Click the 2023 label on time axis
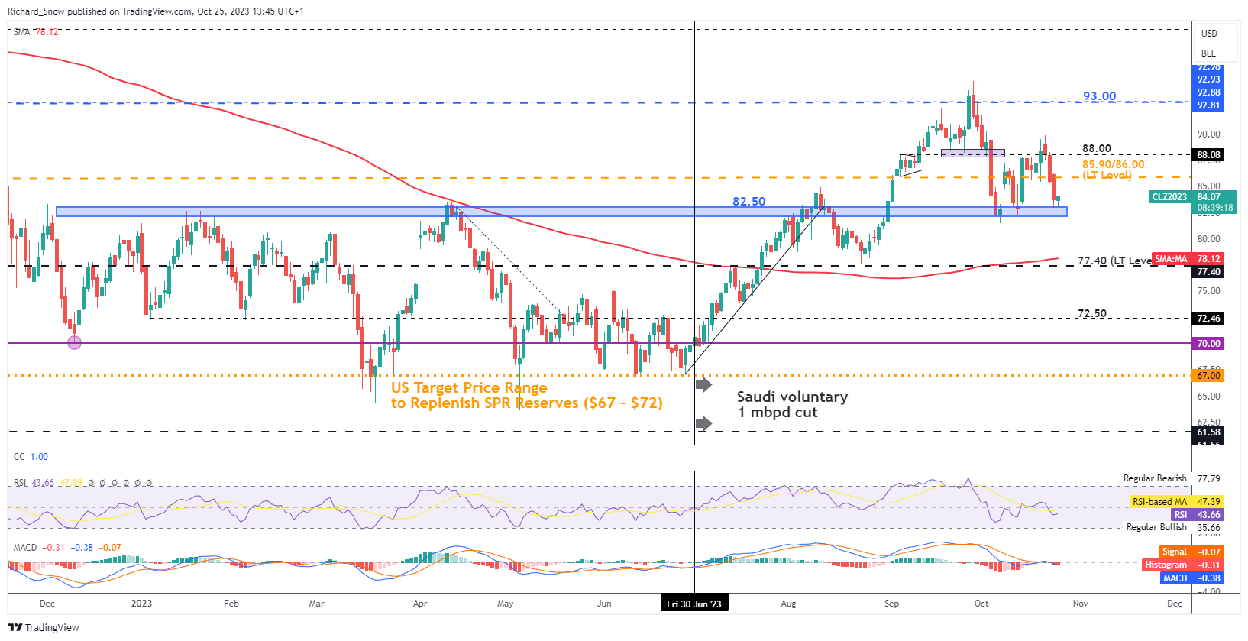1248x641 pixels. click(141, 604)
